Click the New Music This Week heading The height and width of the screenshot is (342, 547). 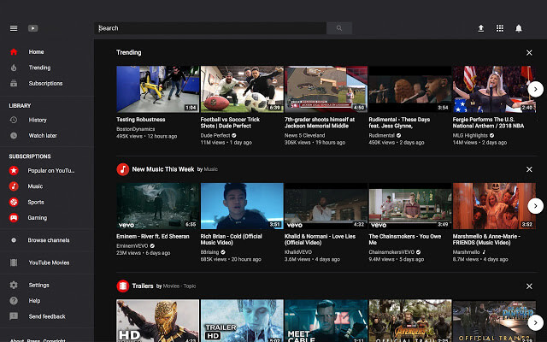[x=163, y=169]
